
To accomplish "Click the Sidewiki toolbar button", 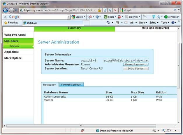I will point(132,17).
